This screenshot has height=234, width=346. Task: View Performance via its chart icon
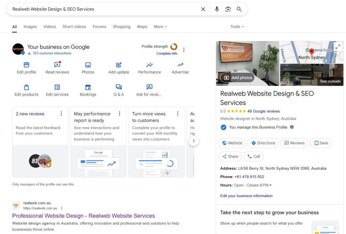coord(149,65)
